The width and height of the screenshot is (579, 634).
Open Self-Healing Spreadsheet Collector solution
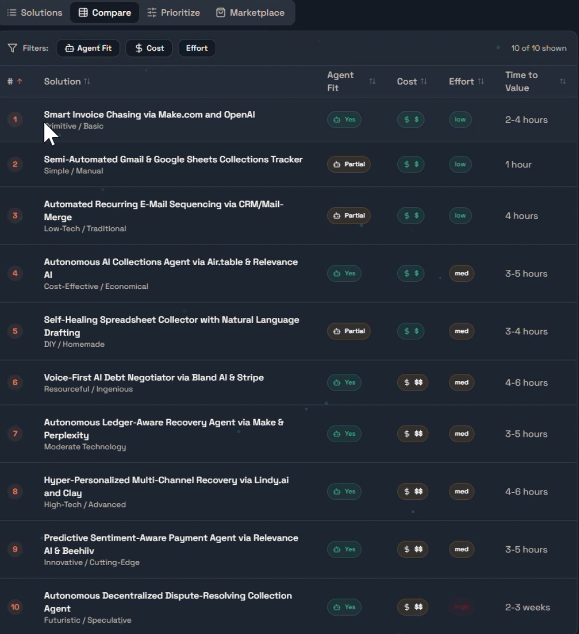(x=172, y=326)
